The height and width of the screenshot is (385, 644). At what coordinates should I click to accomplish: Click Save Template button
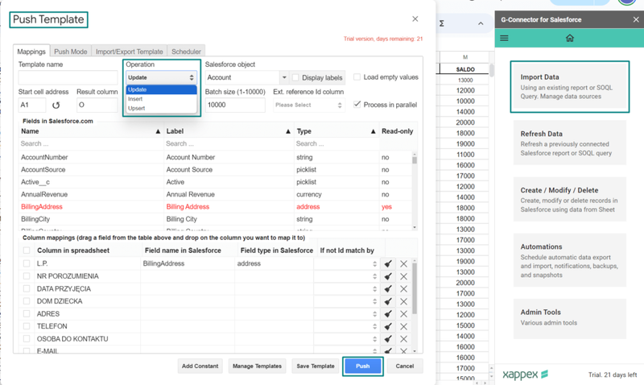[316, 366]
